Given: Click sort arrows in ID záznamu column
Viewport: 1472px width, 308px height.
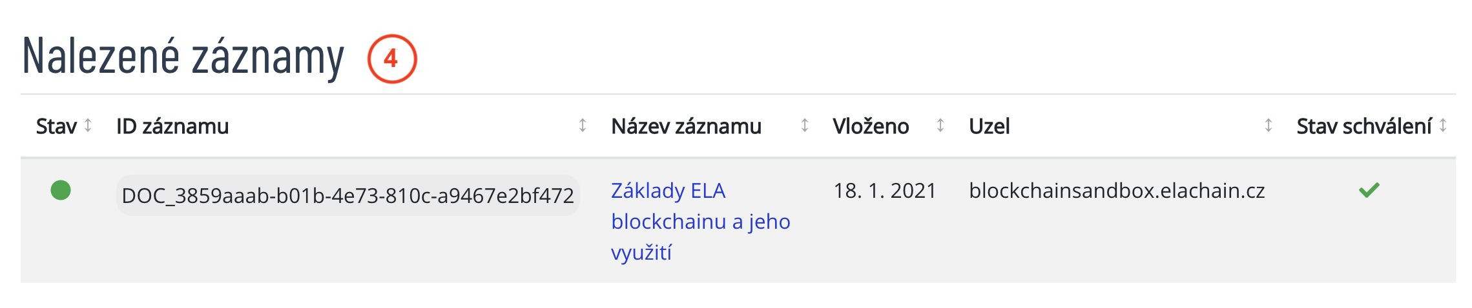Looking at the screenshot, I should pyautogui.click(x=583, y=126).
